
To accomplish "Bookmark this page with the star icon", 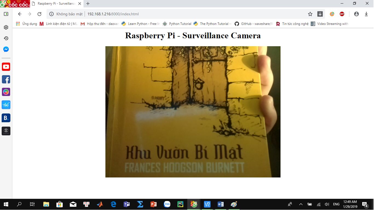I will click(310, 14).
